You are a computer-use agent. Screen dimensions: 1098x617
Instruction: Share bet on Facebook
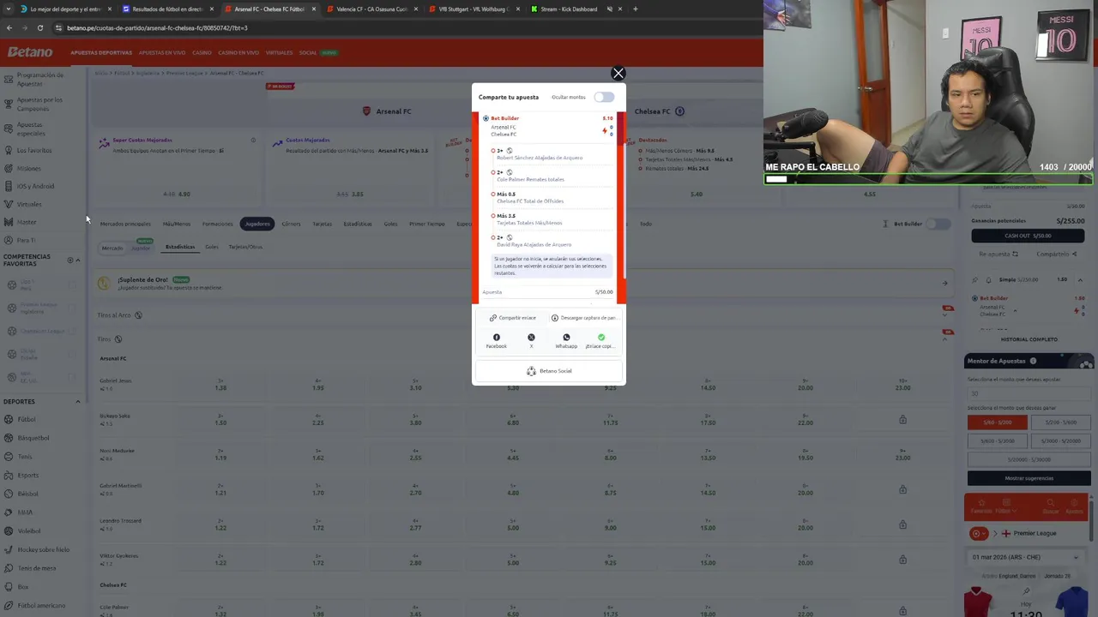tap(497, 340)
